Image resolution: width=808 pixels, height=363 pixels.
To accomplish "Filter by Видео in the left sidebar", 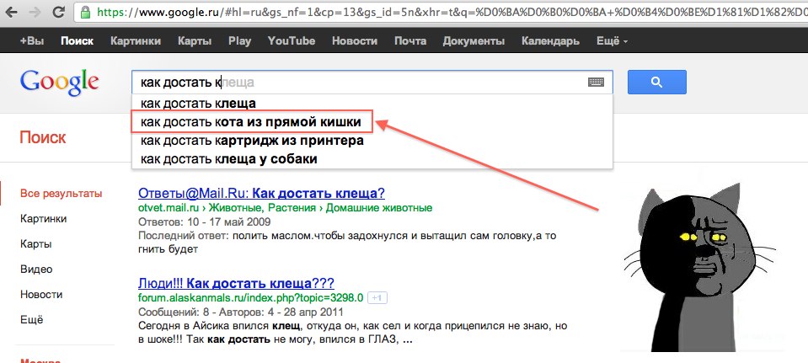I will point(36,270).
